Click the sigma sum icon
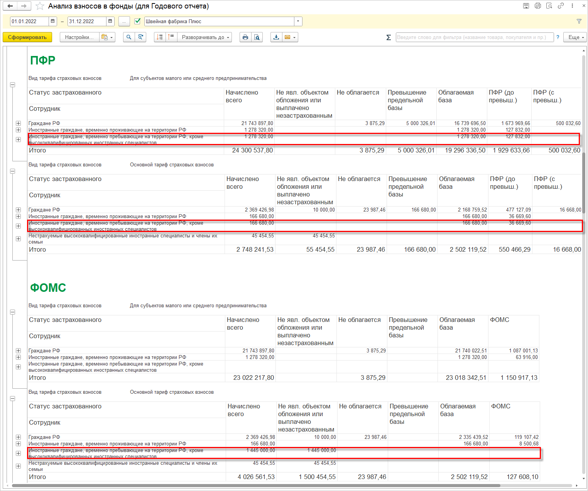The width and height of the screenshot is (588, 491). (x=389, y=37)
